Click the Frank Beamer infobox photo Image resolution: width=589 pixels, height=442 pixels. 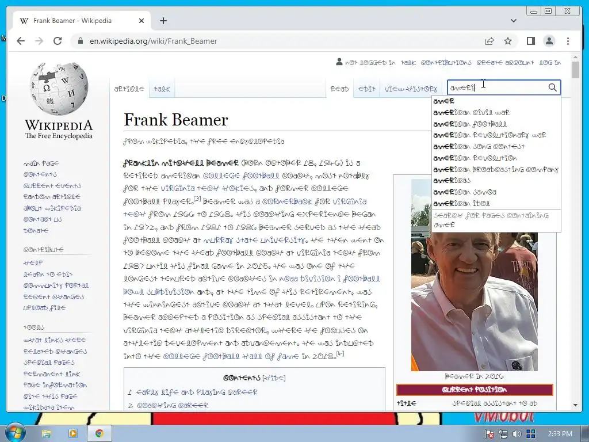click(x=474, y=275)
